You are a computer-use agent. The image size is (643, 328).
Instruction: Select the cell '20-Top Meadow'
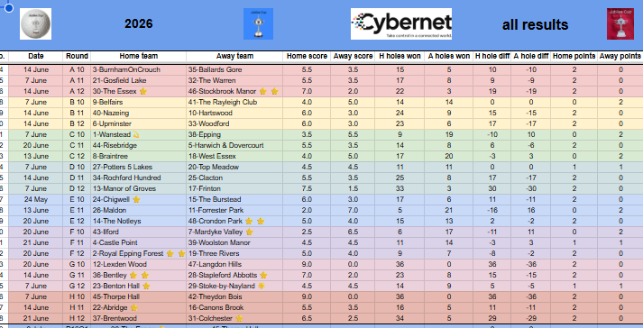[234, 167]
